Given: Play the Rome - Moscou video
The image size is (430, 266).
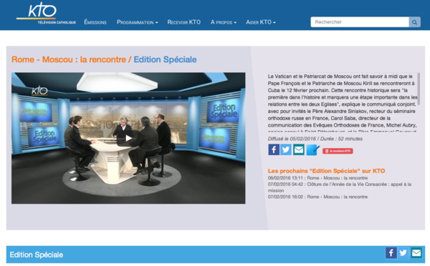Looking at the screenshot, I should click(128, 138).
